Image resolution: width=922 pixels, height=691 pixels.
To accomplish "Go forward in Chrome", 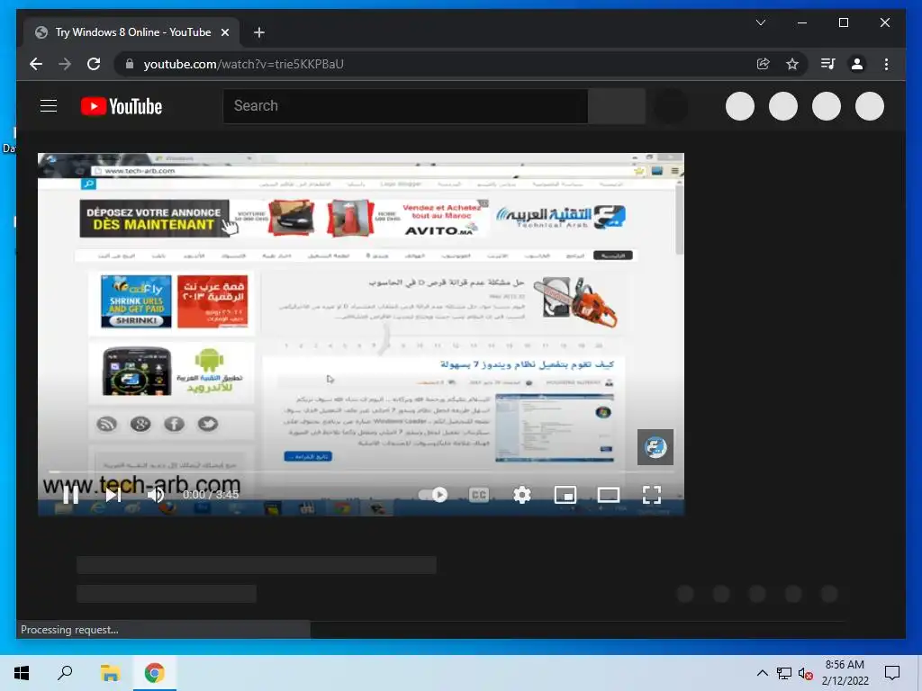I will coord(65,64).
